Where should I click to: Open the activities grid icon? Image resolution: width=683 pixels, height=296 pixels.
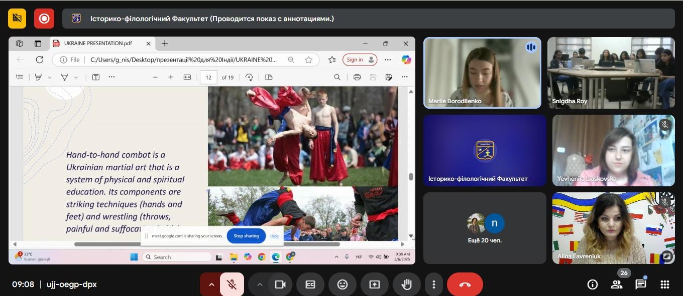tap(665, 284)
